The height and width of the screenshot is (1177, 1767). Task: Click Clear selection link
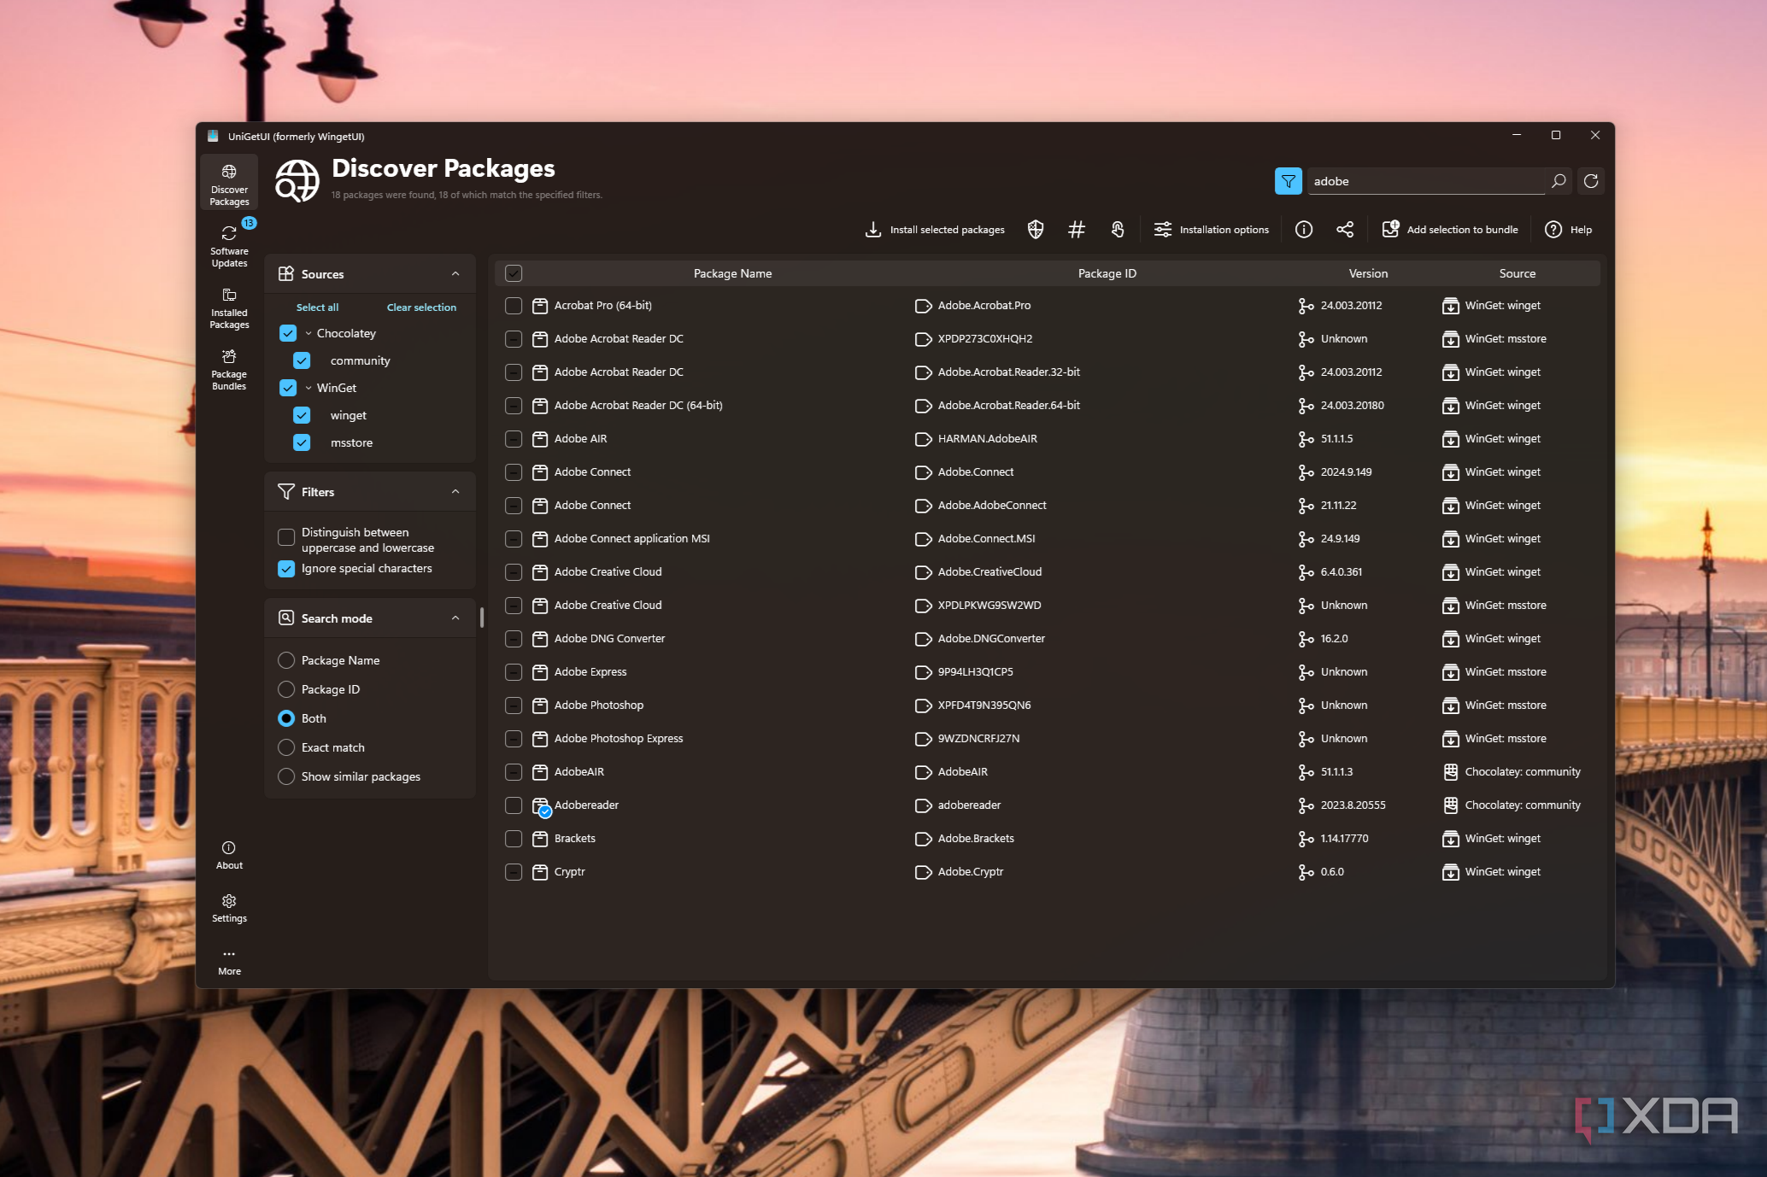[421, 307]
